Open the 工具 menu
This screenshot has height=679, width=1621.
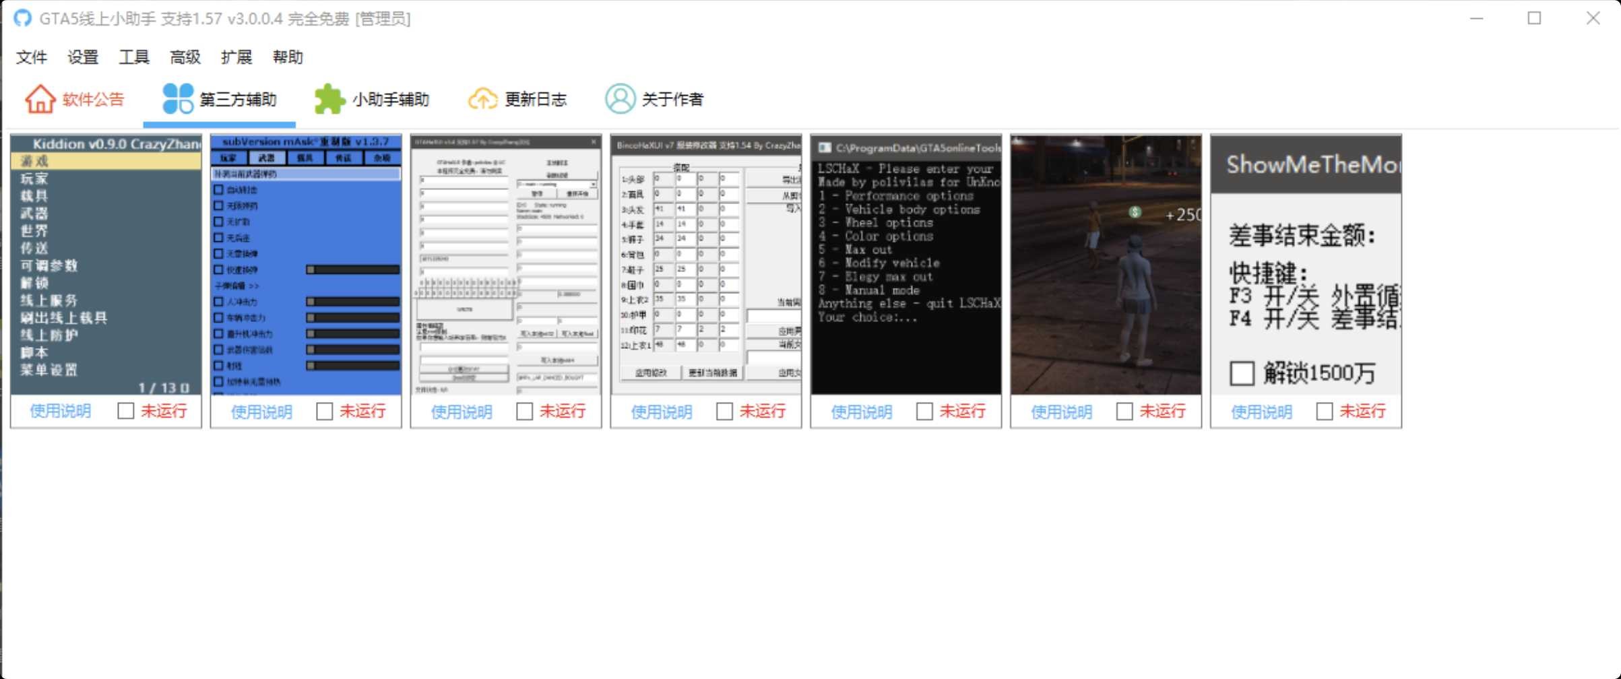click(x=134, y=57)
